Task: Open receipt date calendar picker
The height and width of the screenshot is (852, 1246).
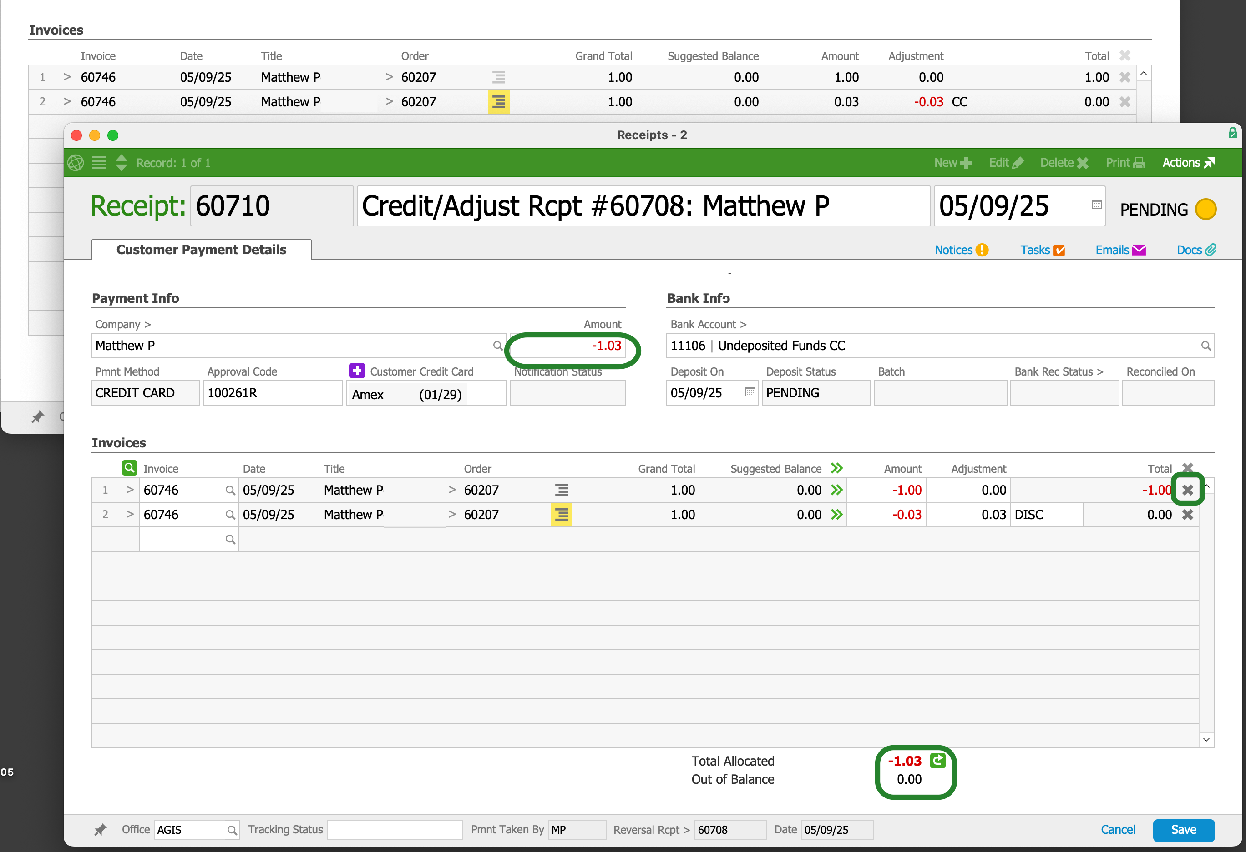Action: tap(1096, 205)
